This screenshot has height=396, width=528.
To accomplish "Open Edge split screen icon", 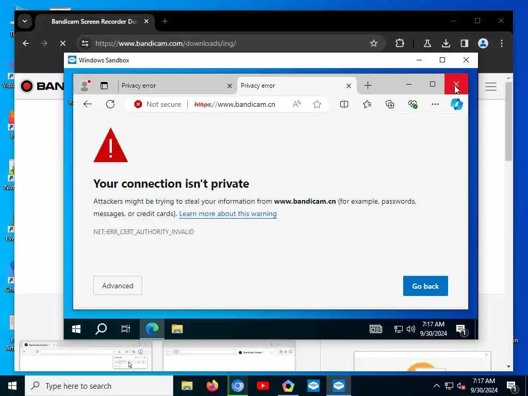I will click(344, 104).
